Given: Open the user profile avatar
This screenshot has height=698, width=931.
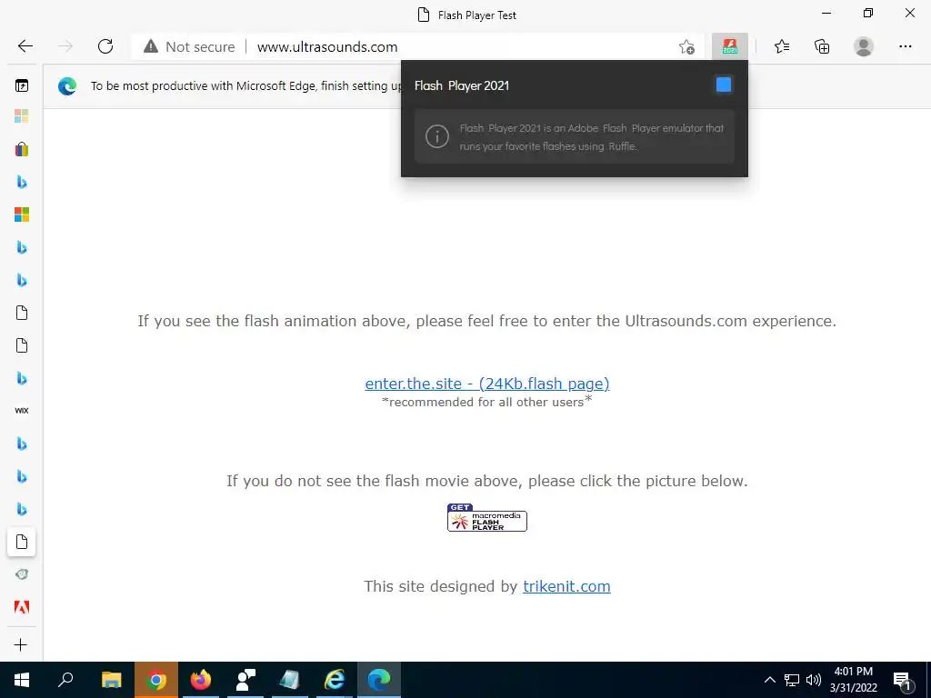Looking at the screenshot, I should 864,46.
